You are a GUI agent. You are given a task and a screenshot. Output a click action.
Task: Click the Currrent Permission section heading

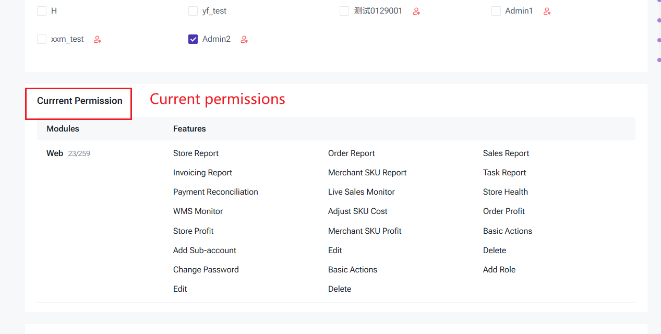click(x=79, y=101)
